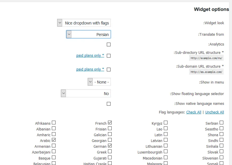Check the Afrikaans language checkbox
The image size is (232, 165).
pos(54,123)
